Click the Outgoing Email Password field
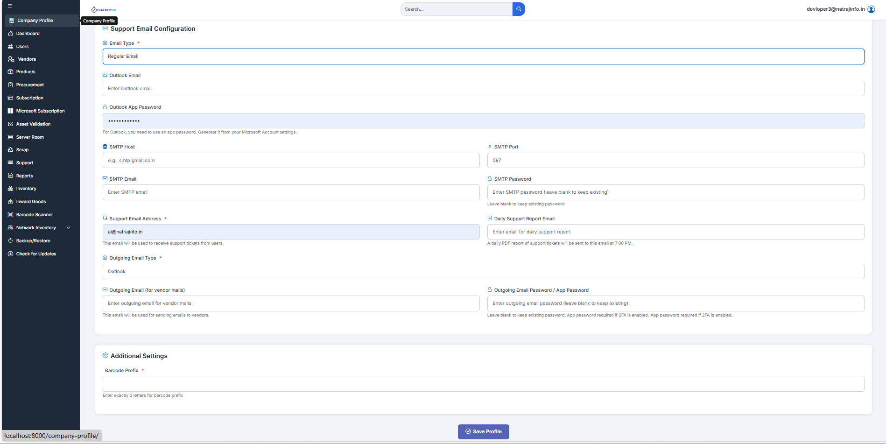The height and width of the screenshot is (444, 886). (x=675, y=303)
